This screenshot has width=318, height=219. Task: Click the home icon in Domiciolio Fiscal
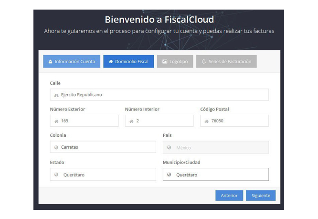(x=111, y=61)
